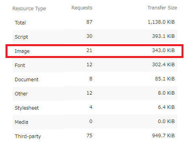Click the Requests column header

(x=82, y=8)
